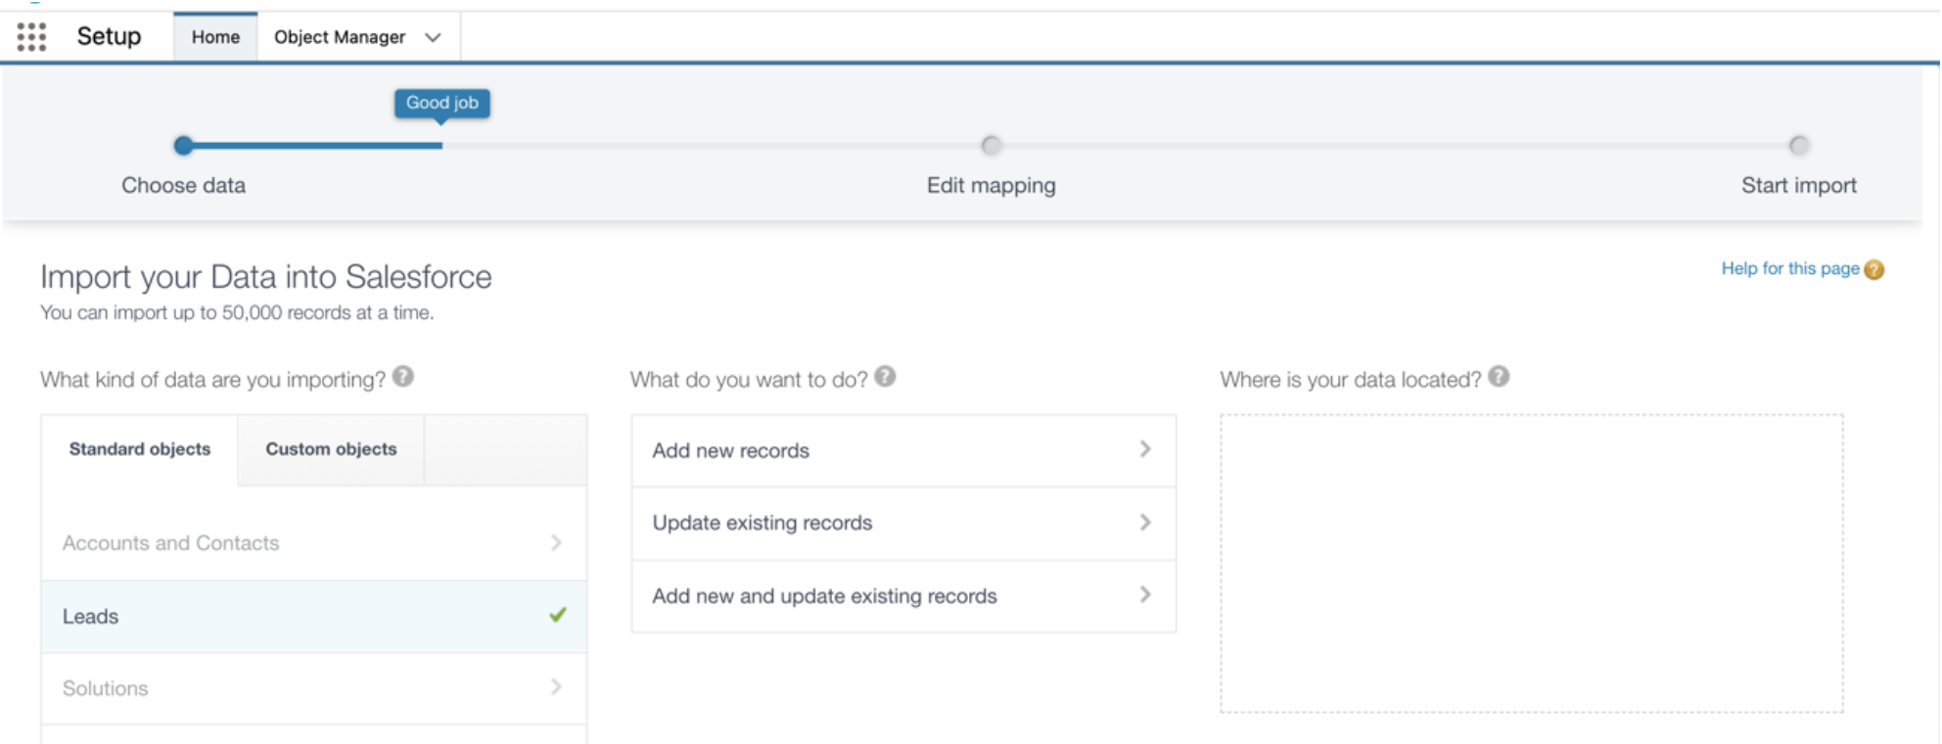Click the Choose data progress step dot
The width and height of the screenshot is (1942, 744).
click(x=183, y=146)
